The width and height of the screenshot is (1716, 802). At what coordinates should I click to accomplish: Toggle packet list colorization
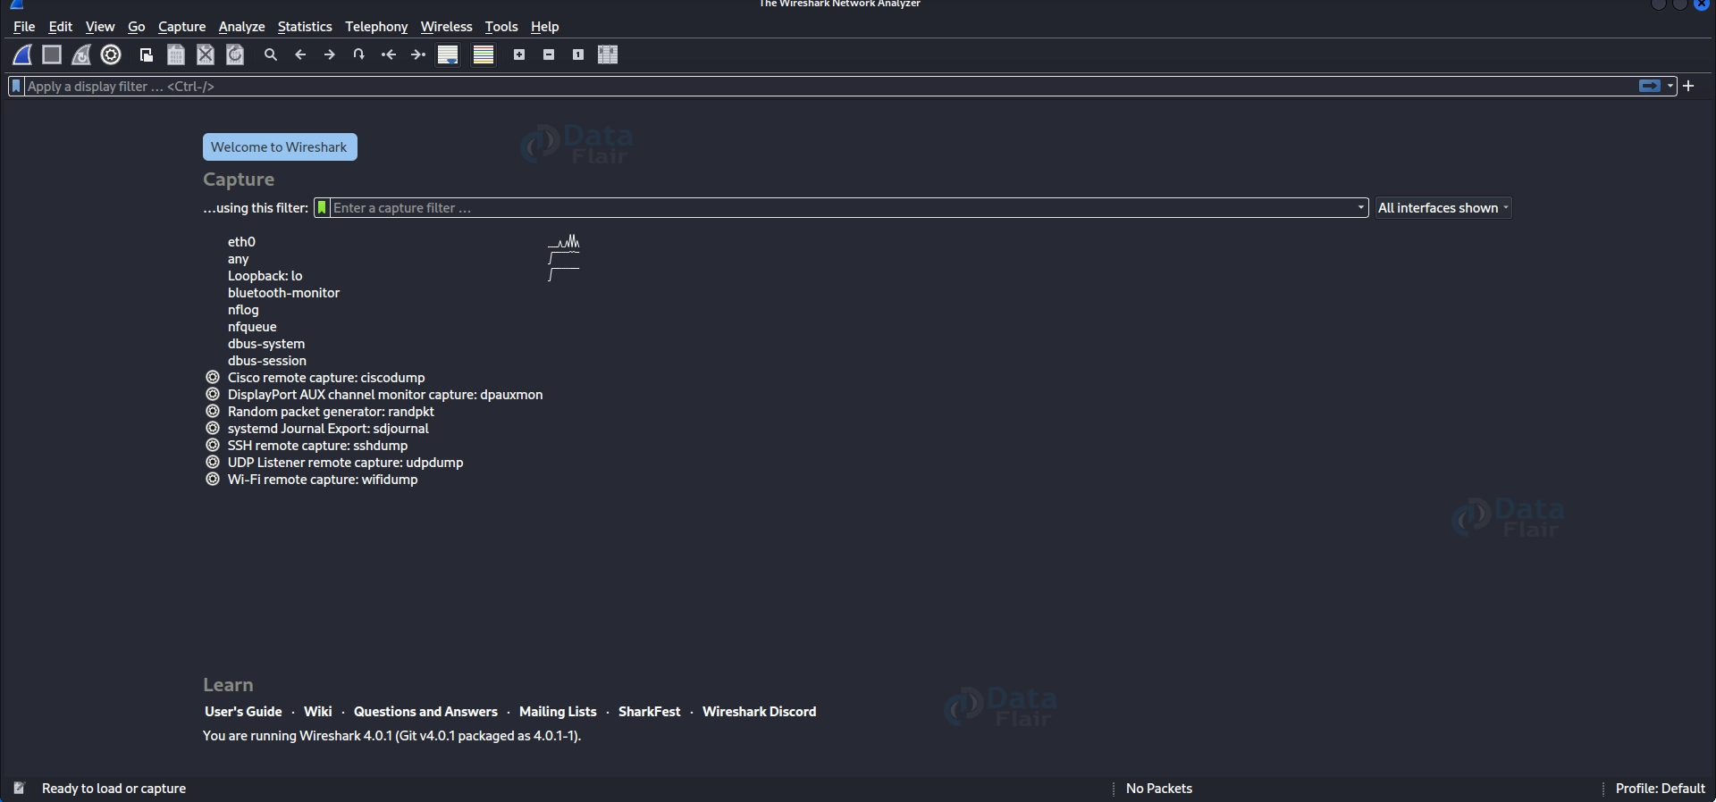[484, 55]
